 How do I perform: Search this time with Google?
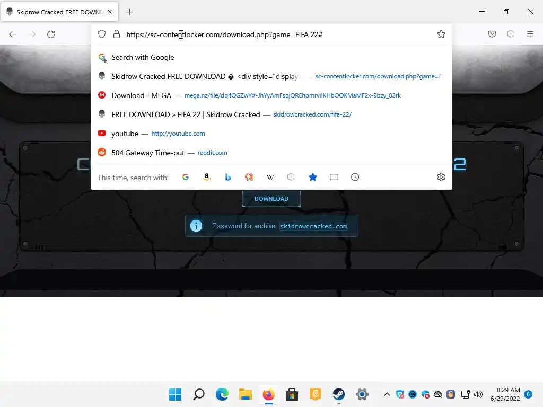pyautogui.click(x=186, y=177)
